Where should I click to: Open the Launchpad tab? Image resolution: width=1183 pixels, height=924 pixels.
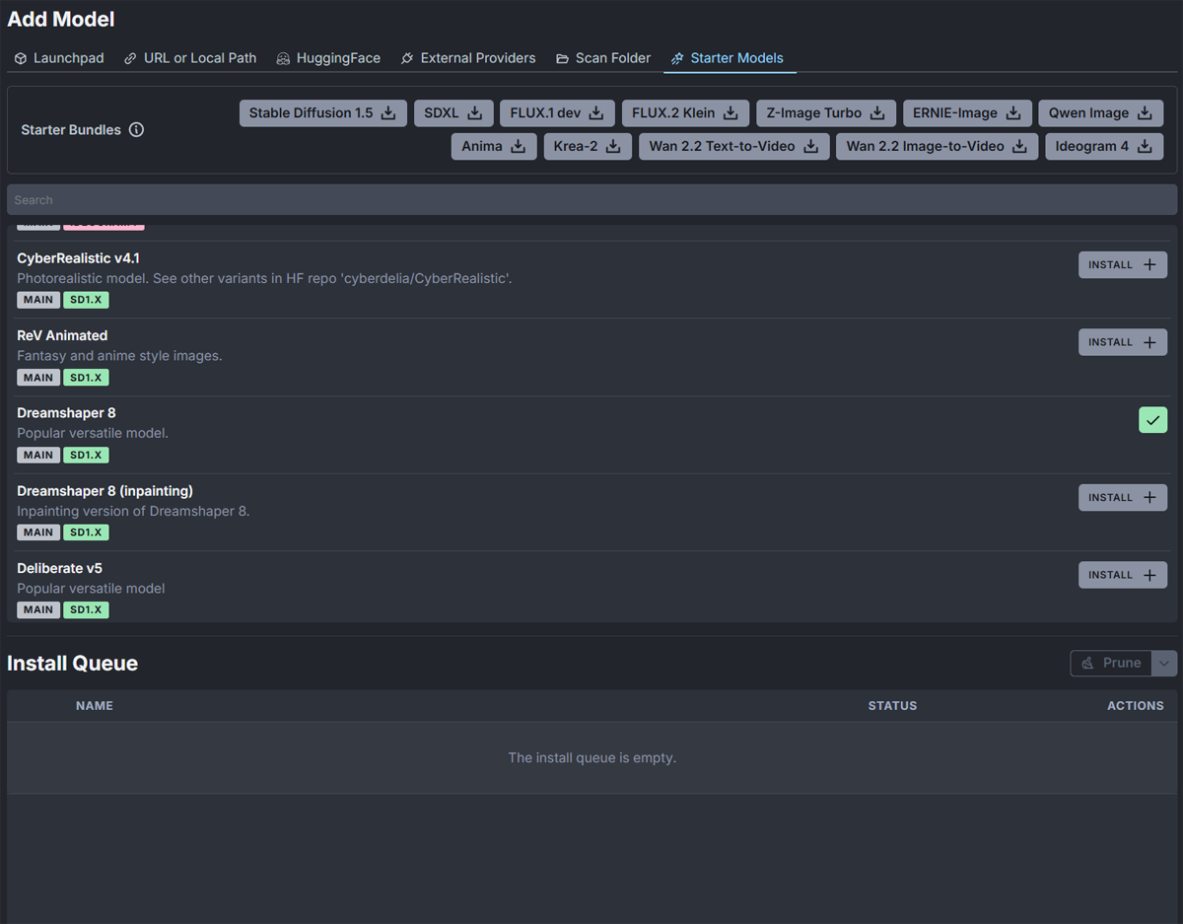click(59, 58)
